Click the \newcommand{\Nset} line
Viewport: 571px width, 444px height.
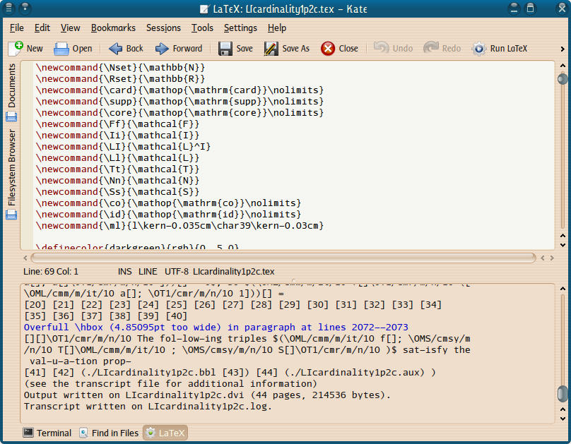(120, 68)
